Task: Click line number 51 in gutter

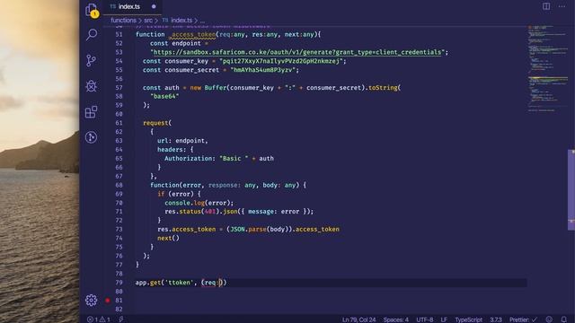Action: (x=119, y=34)
